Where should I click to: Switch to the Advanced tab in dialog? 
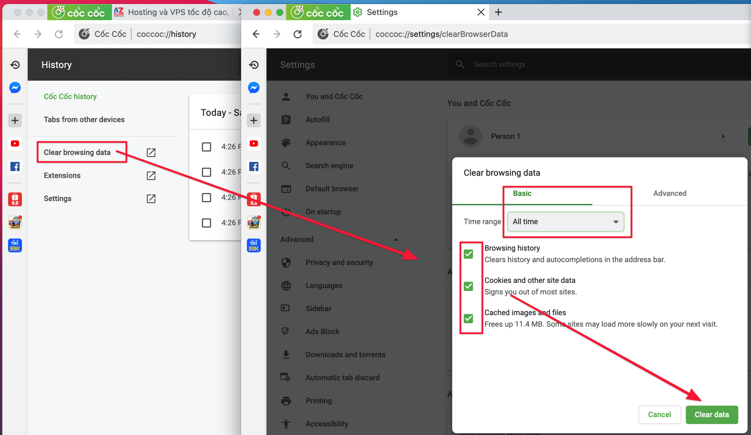(669, 193)
